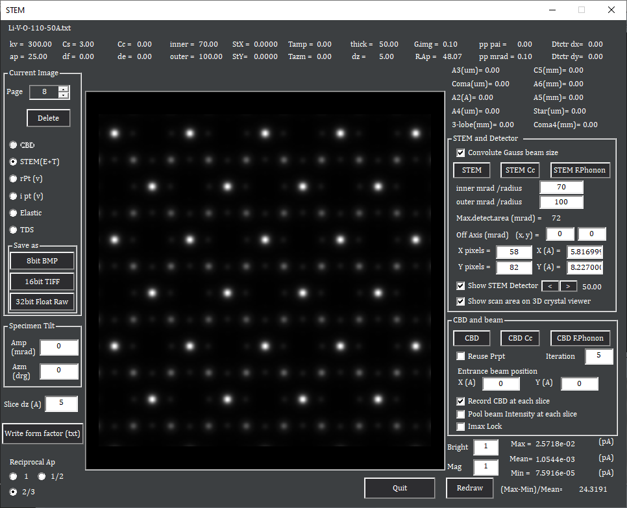Save image as 16bit TIFF
627x508 pixels.
tap(42, 282)
